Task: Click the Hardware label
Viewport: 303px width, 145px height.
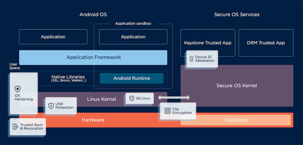Action: [93, 120]
